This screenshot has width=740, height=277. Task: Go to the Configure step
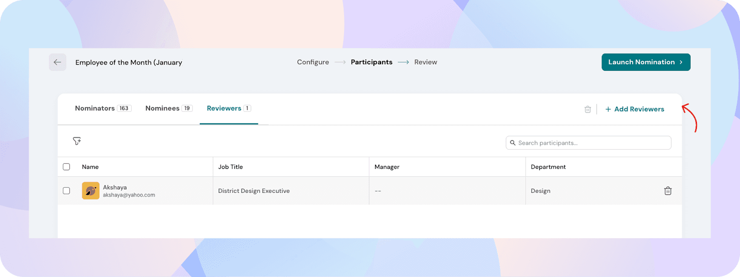(x=313, y=62)
